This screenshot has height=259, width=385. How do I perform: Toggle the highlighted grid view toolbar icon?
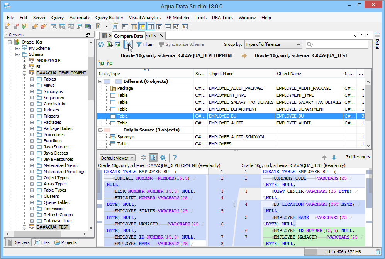(151, 26)
